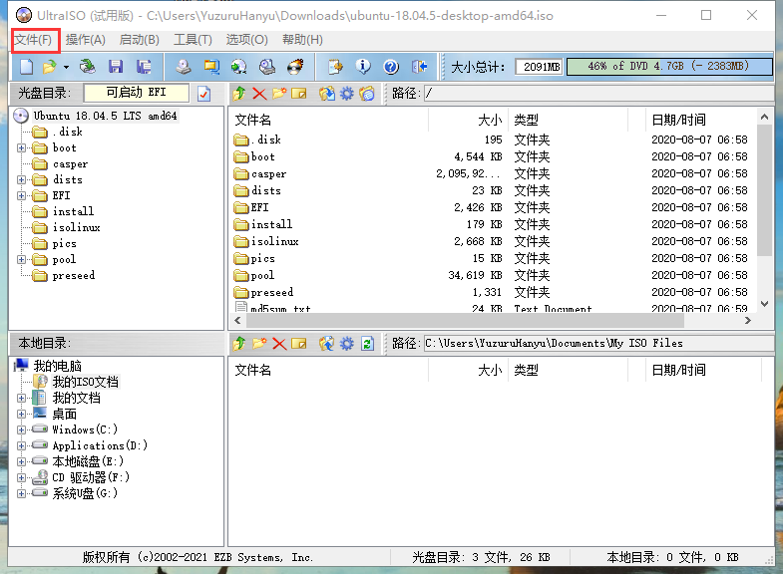Click the Burn CD/DVD image flame icon
The image size is (783, 574).
tap(295, 67)
